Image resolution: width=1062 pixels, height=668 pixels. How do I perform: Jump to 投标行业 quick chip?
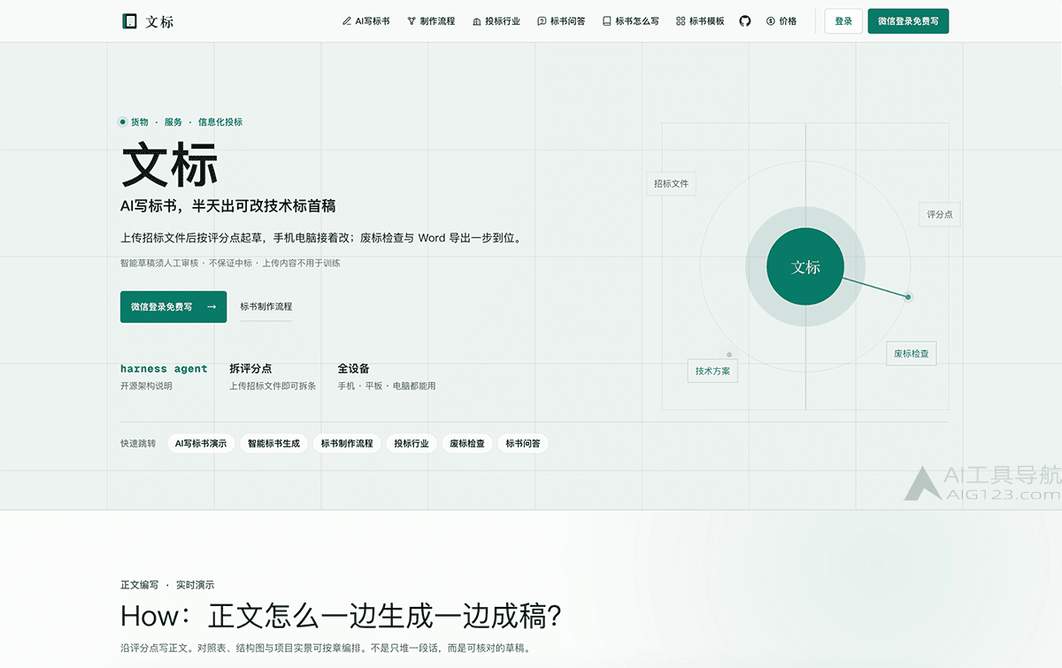[x=412, y=443]
